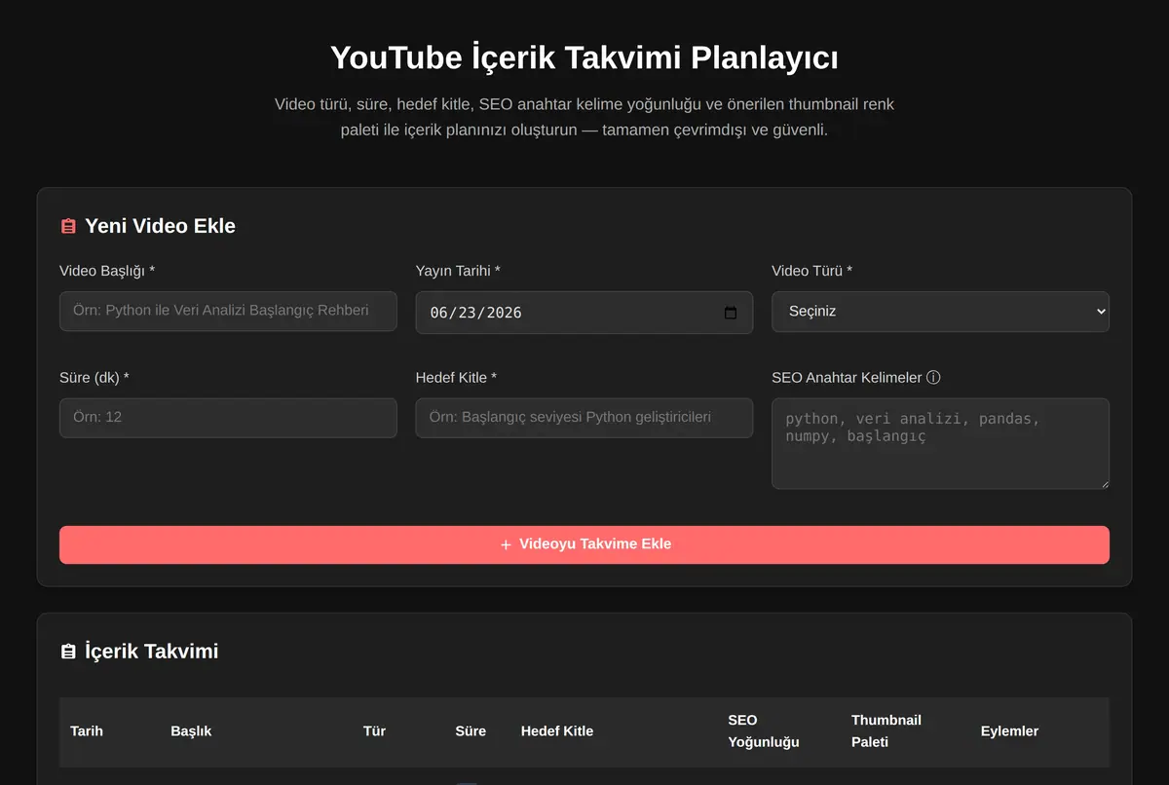Click the Eylemler column header
The height and width of the screenshot is (785, 1169).
(1009, 731)
